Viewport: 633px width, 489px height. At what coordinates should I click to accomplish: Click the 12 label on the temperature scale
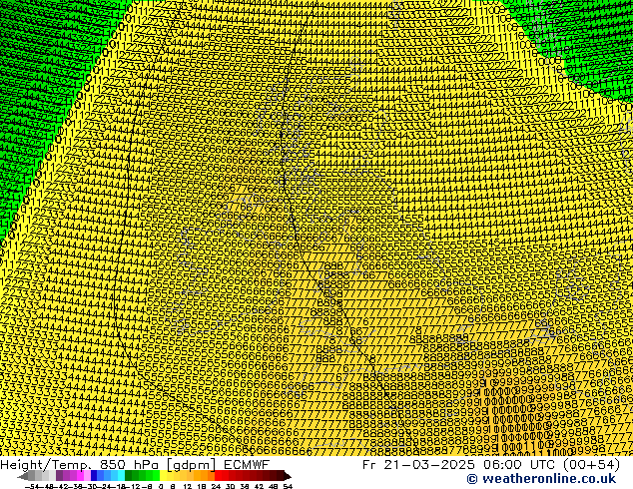pyautogui.click(x=188, y=487)
